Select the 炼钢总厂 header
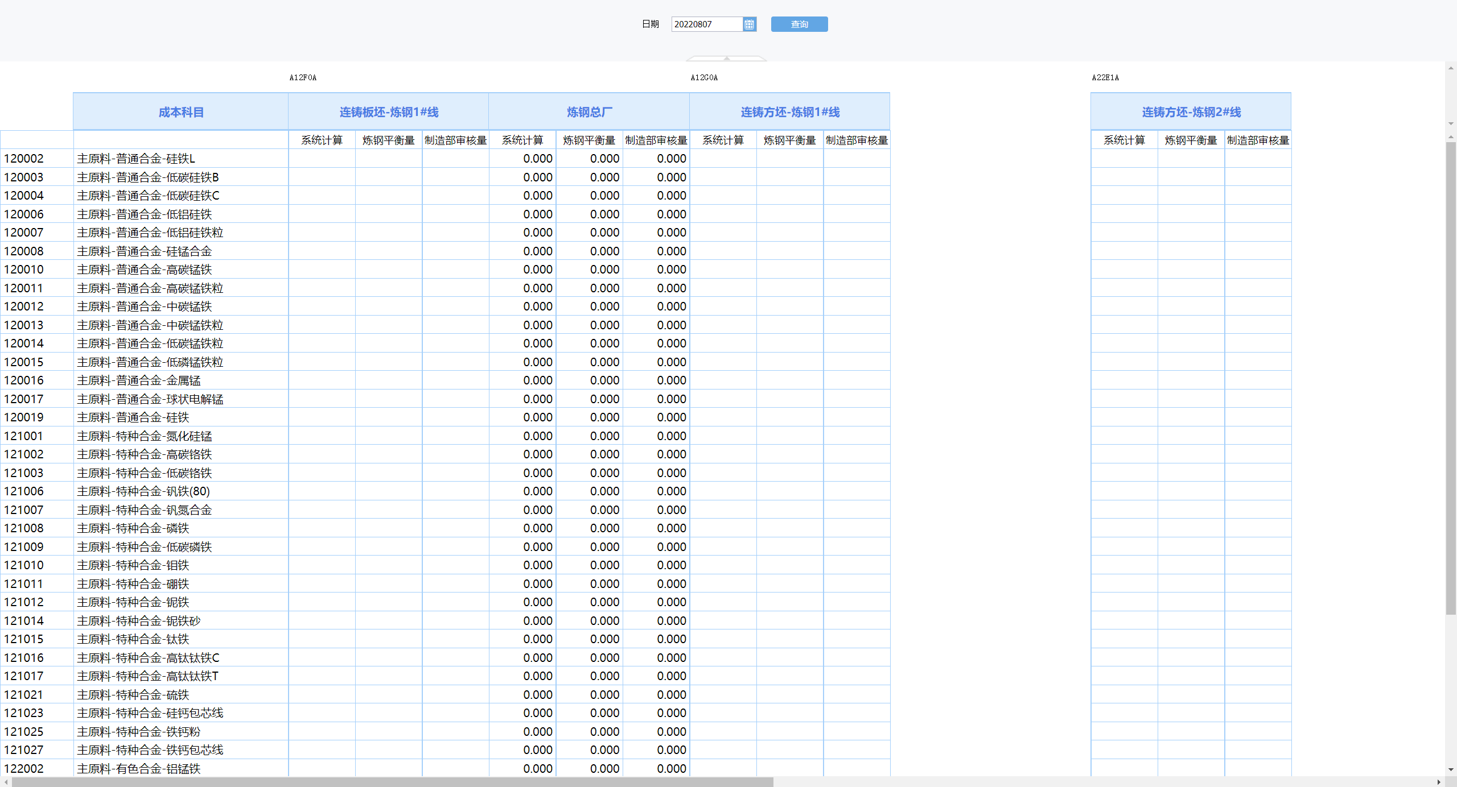The width and height of the screenshot is (1457, 787). [x=589, y=112]
